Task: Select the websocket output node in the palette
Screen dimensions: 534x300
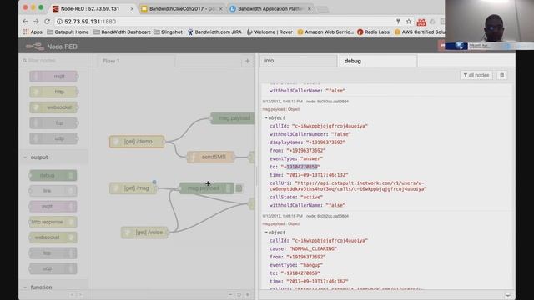Action: (53, 237)
